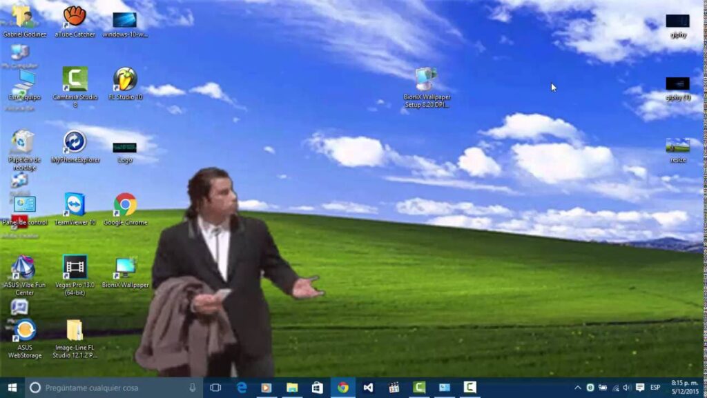Image resolution: width=707 pixels, height=398 pixels.
Task: Open Visual Studio from the taskbar
Action: pos(368,388)
